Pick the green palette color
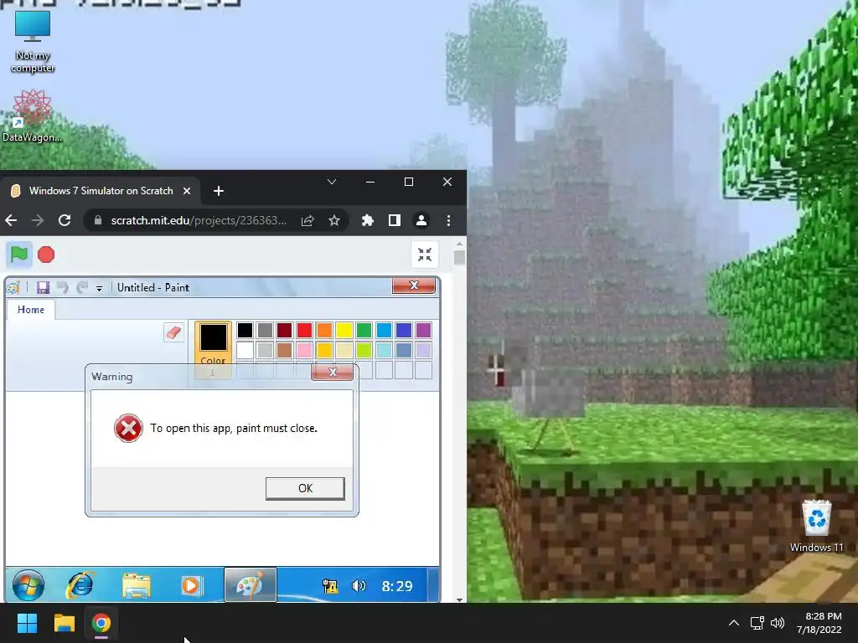Viewport: 858px width, 643px height. tap(364, 330)
